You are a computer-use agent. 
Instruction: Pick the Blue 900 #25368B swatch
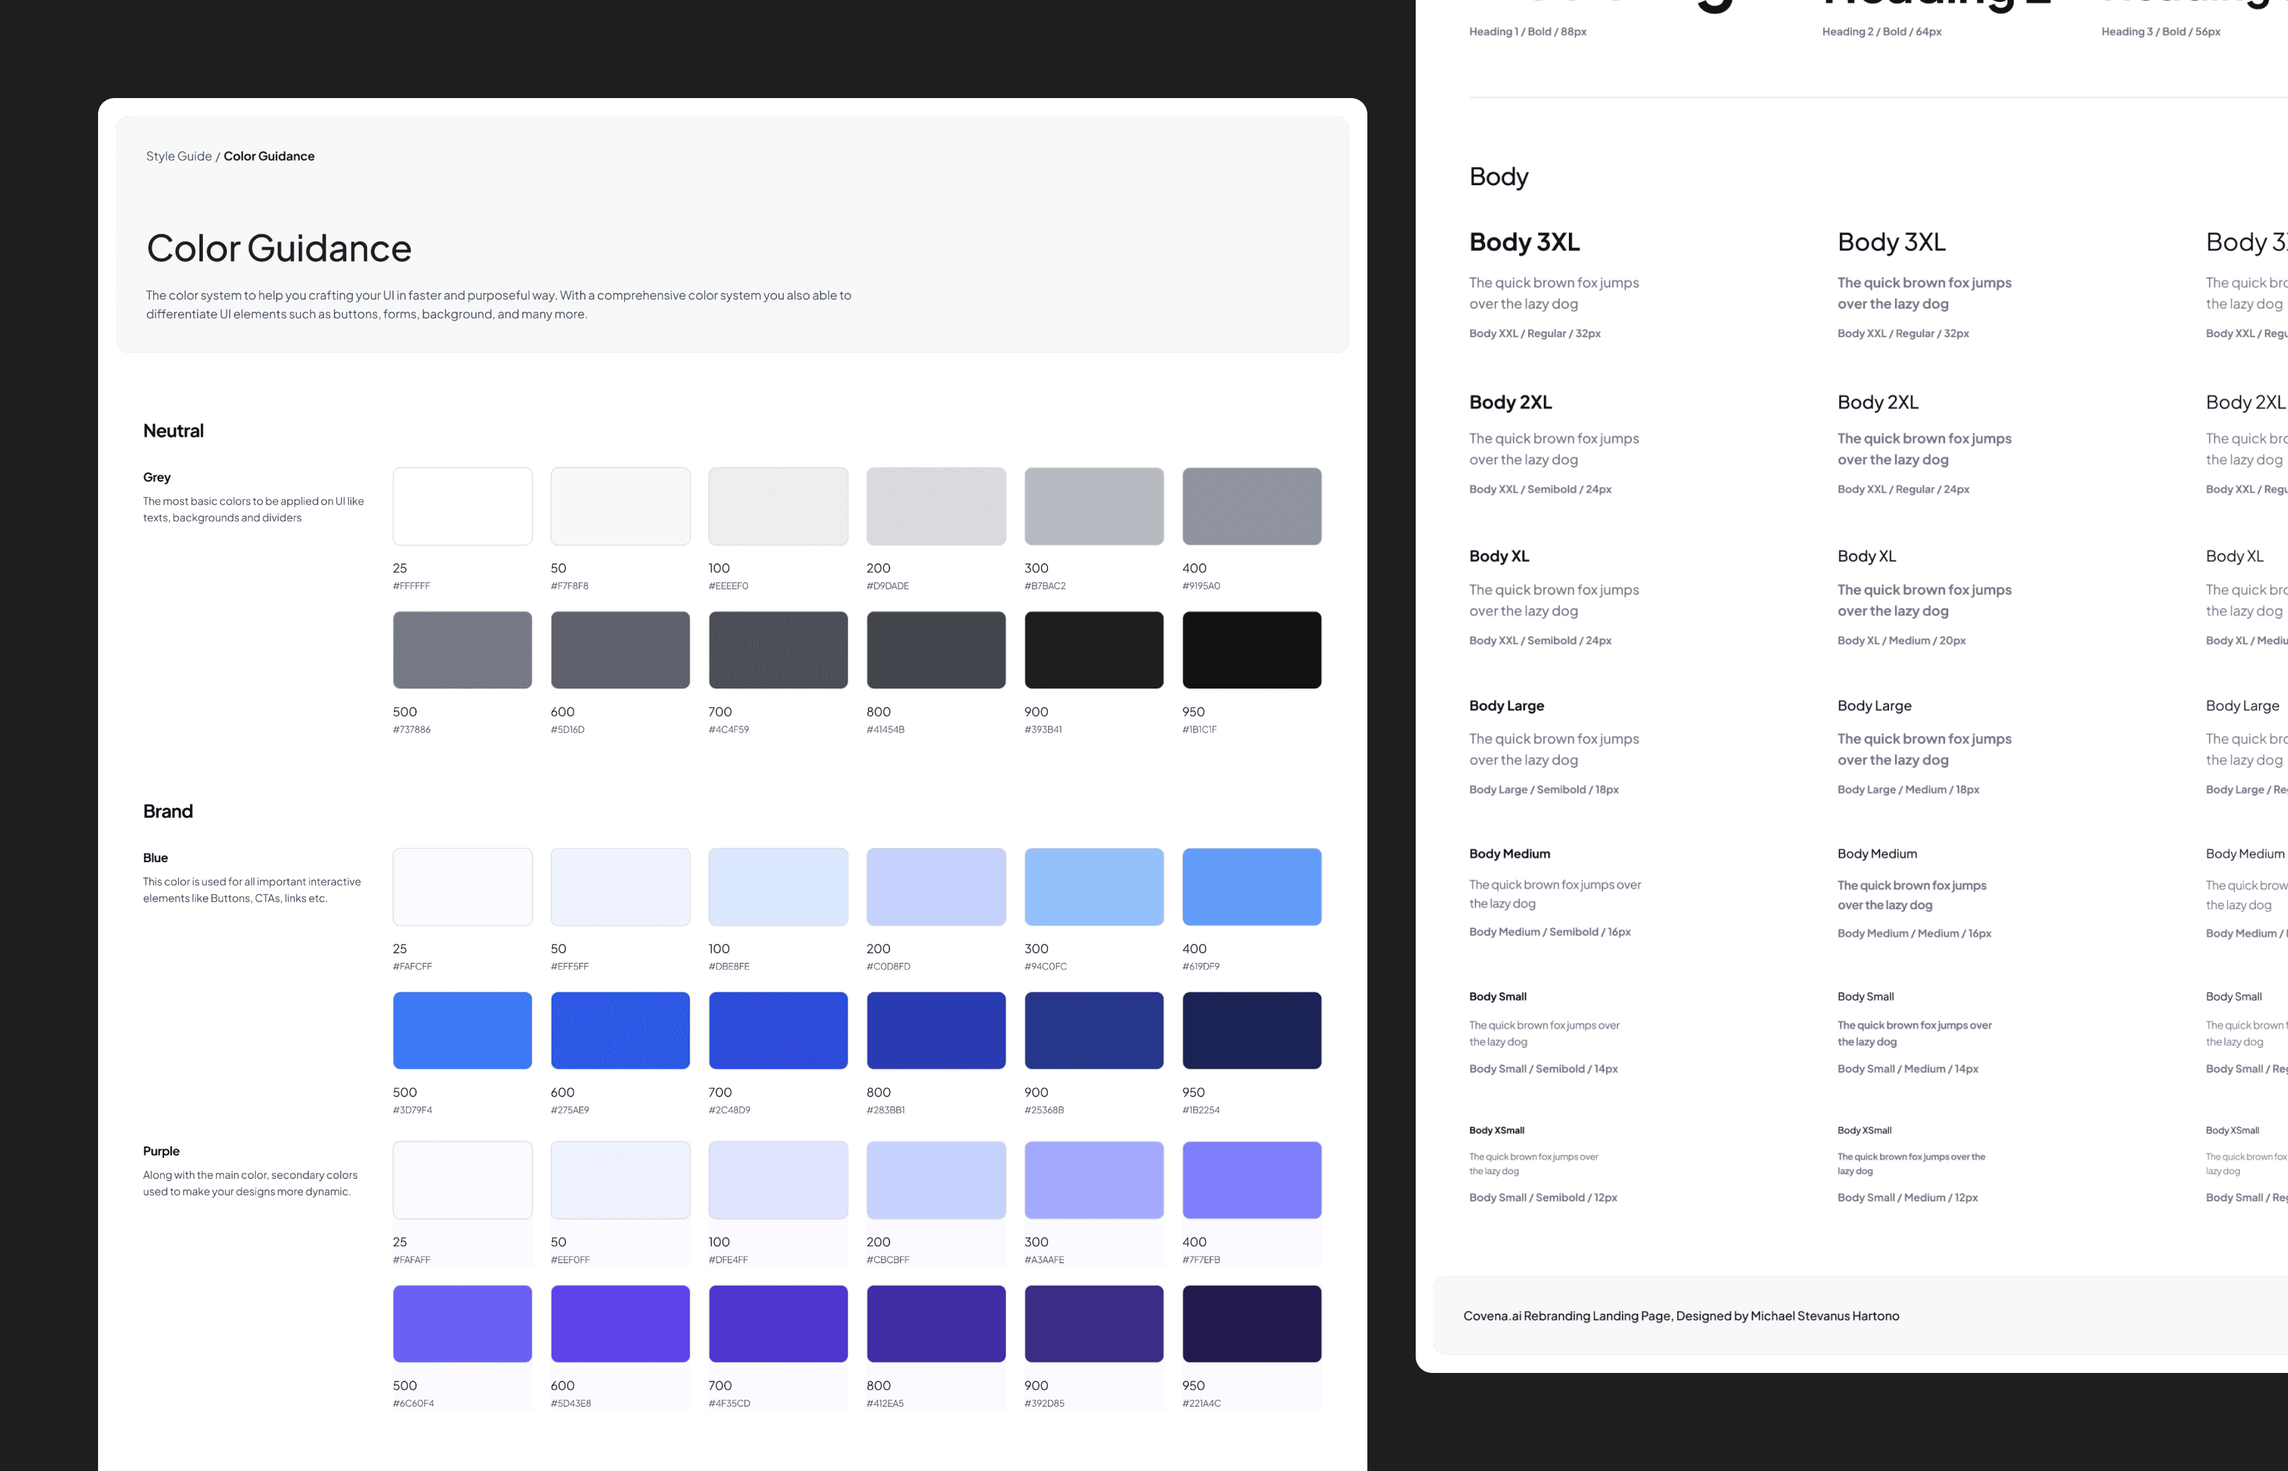click(1094, 1030)
